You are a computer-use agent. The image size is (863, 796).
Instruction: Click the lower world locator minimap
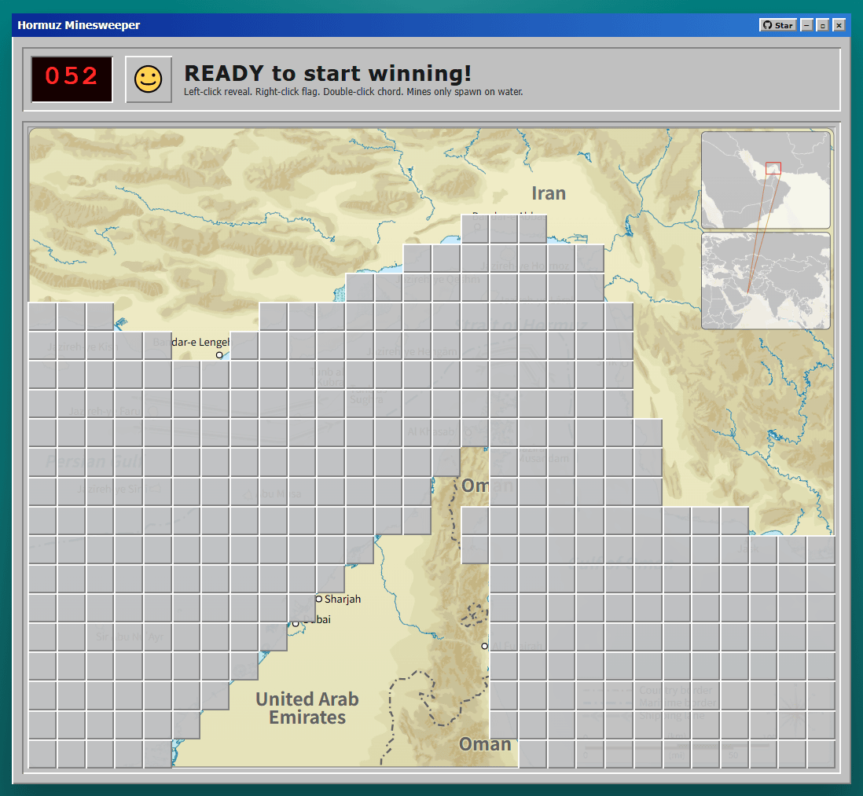765,280
